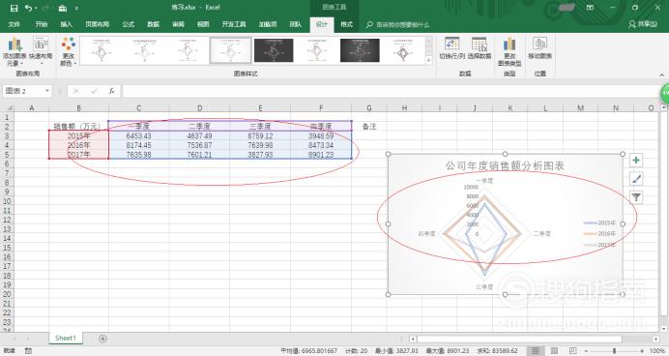Click the zoom in plus button
669x356 pixels.
[x=642, y=351]
